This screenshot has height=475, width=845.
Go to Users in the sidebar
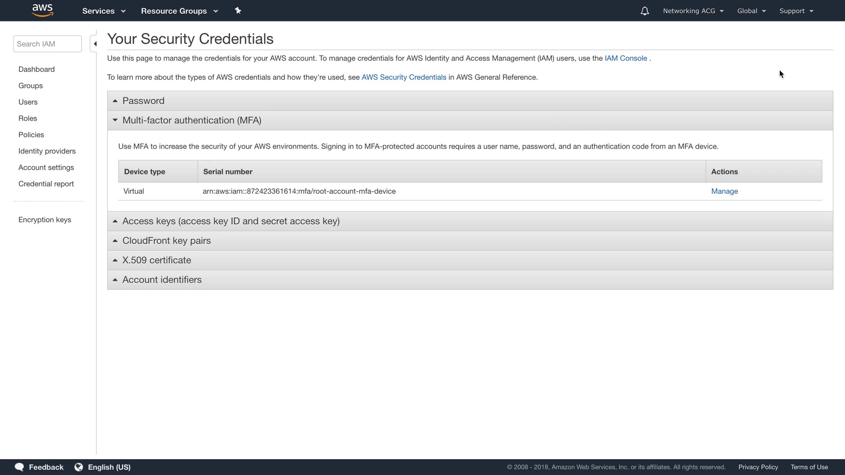(28, 102)
